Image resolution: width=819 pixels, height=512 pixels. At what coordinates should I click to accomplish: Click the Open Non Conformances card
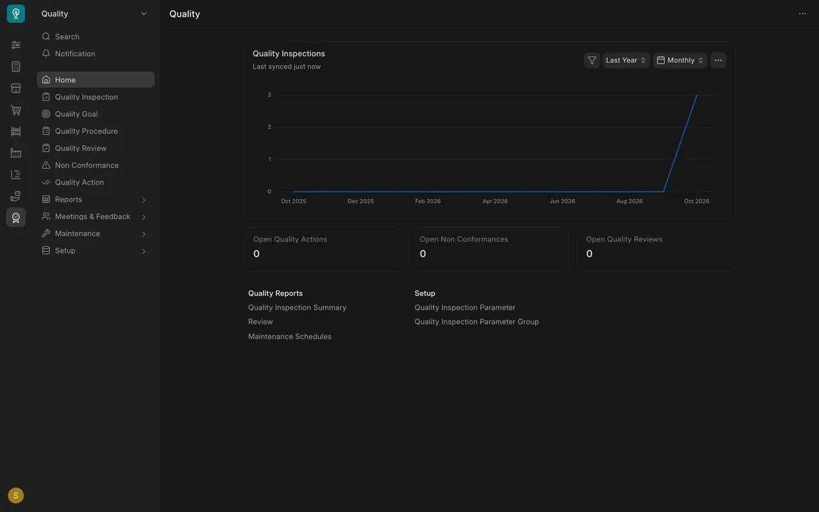click(x=489, y=248)
